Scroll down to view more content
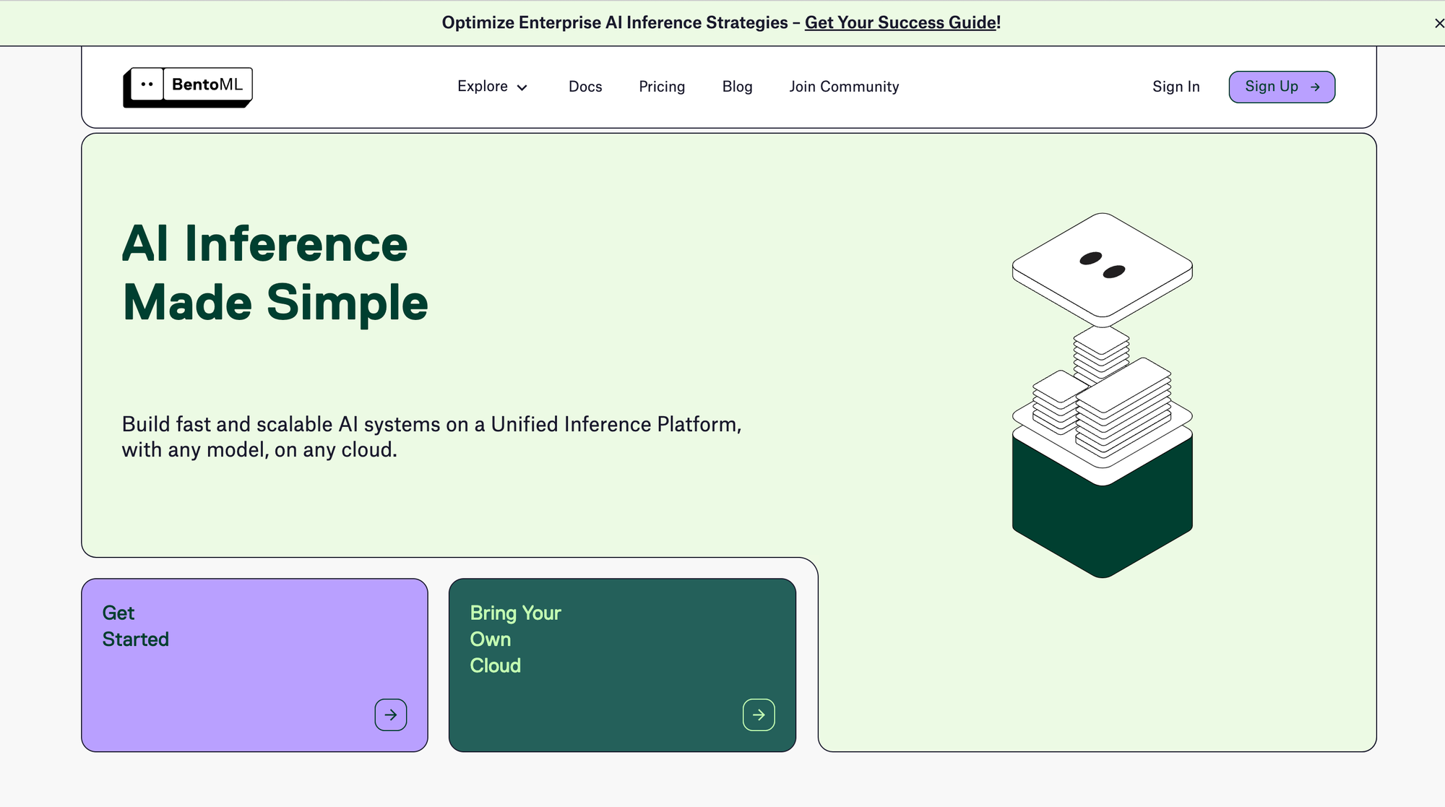 722,784
